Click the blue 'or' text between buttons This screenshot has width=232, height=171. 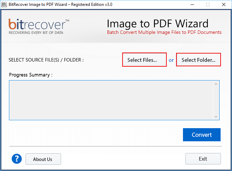point(171,60)
